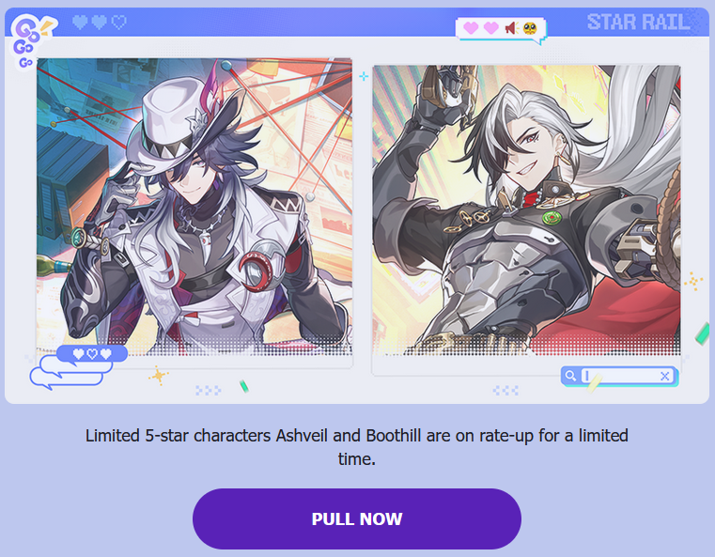
Task: Click the orange sparkle star below Ashveil image
Action: 158,376
